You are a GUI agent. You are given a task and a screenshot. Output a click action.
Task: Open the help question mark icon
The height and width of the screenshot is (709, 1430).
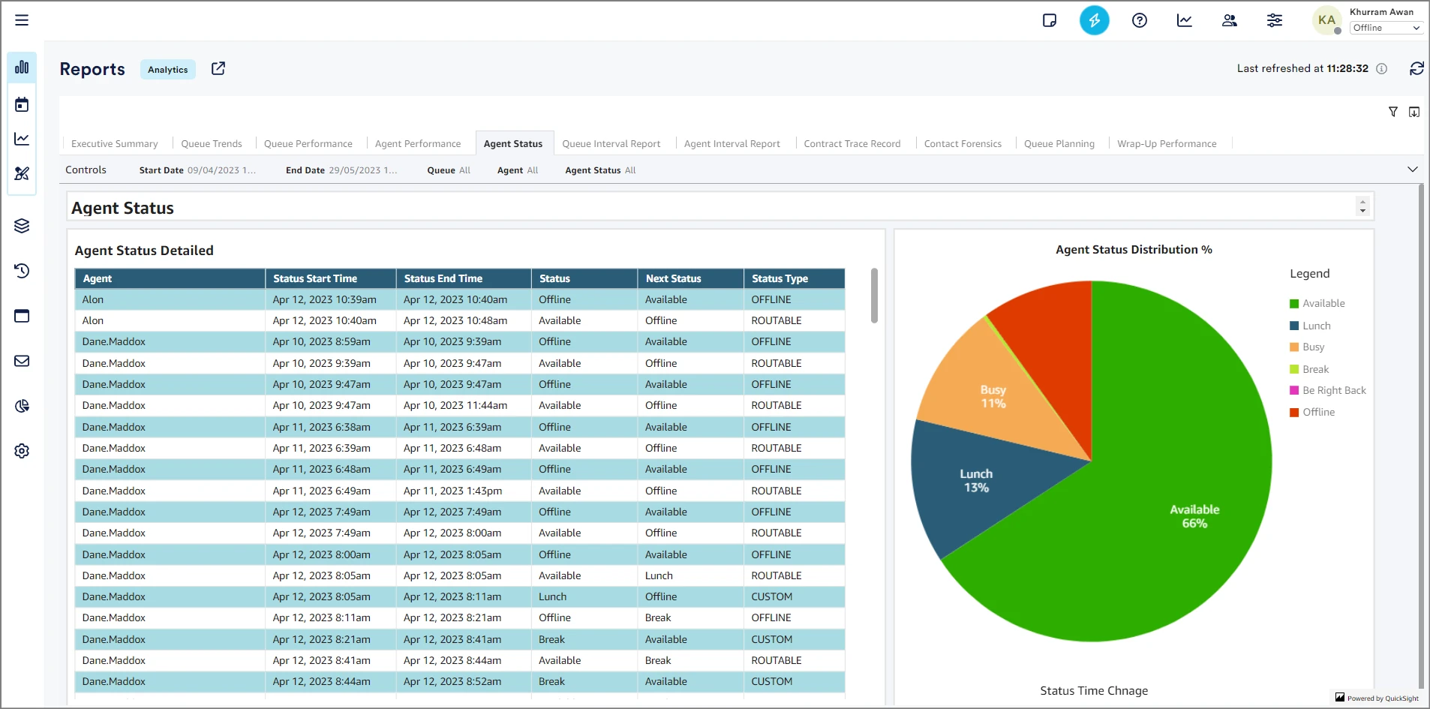click(1139, 20)
